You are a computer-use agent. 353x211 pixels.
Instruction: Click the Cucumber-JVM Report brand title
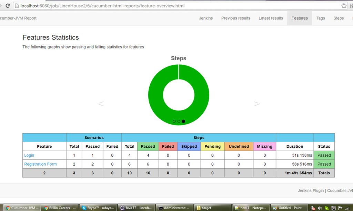click(x=18, y=18)
